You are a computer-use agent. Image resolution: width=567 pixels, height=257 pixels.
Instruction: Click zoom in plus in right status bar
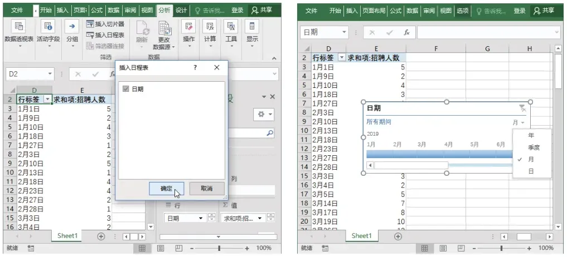pyautogui.click(x=529, y=248)
